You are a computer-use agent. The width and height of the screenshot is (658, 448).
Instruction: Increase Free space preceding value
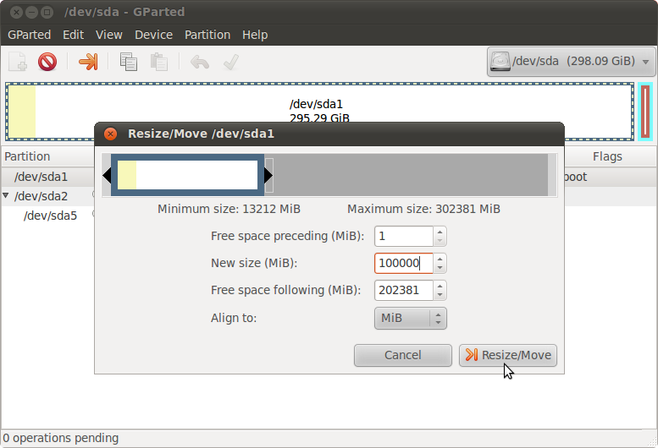coord(440,232)
